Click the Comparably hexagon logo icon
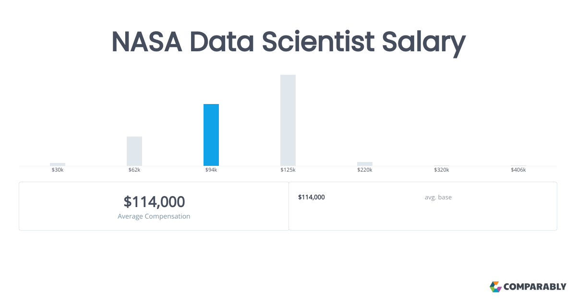 (495, 287)
